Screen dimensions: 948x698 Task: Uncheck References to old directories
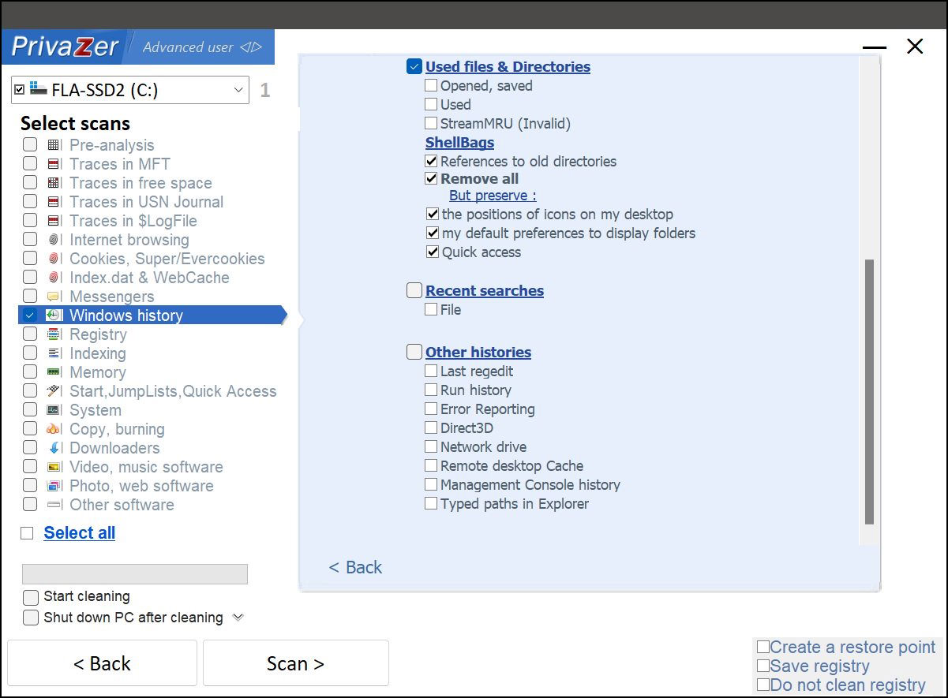coord(431,161)
